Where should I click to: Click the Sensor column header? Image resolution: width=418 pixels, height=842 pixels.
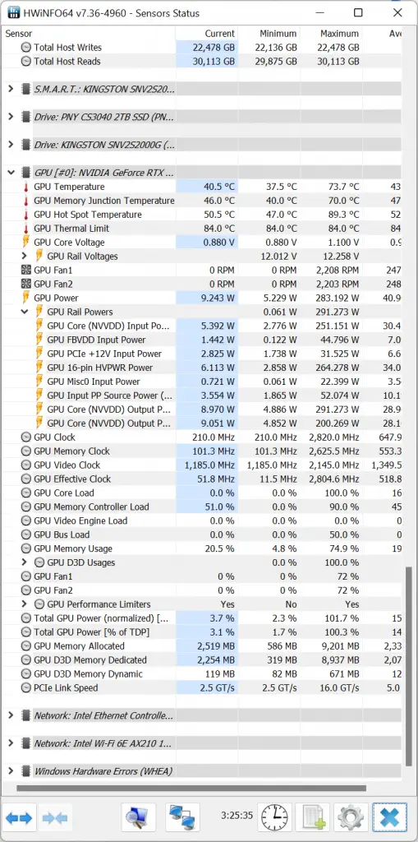88,33
